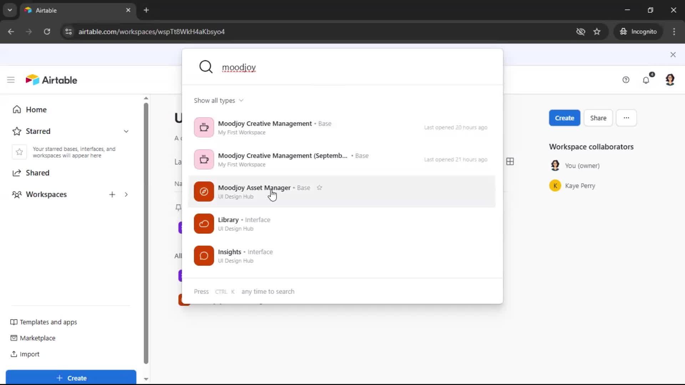
Task: Click the Share button
Action: click(x=598, y=118)
